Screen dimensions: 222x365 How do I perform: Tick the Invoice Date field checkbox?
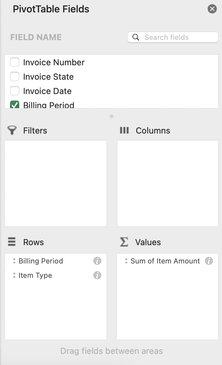tap(15, 91)
